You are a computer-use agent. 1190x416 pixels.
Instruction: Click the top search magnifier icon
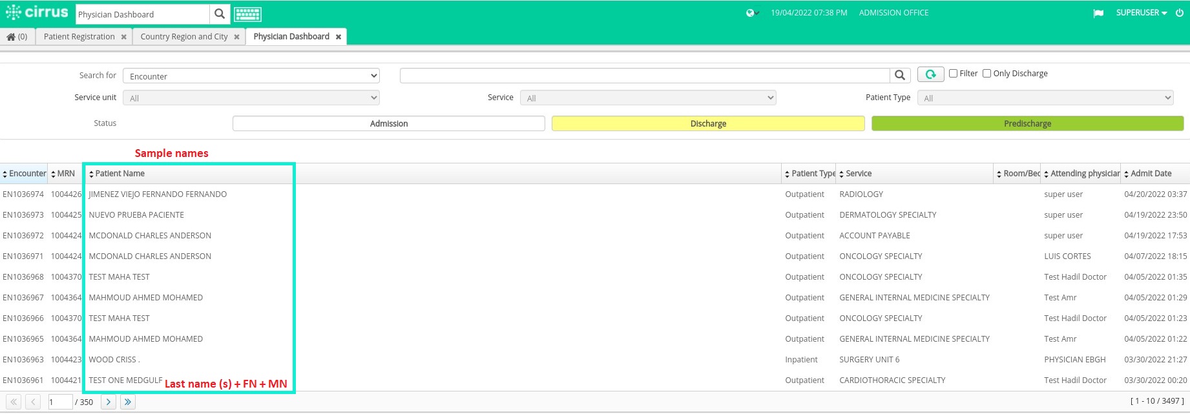[x=220, y=14]
